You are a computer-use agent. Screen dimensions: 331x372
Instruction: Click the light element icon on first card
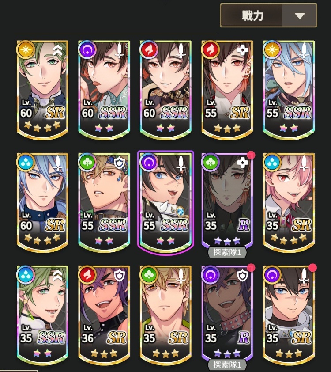tap(26, 49)
